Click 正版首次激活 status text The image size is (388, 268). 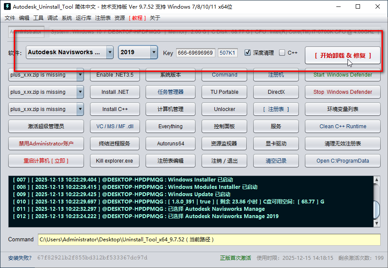[235, 258]
